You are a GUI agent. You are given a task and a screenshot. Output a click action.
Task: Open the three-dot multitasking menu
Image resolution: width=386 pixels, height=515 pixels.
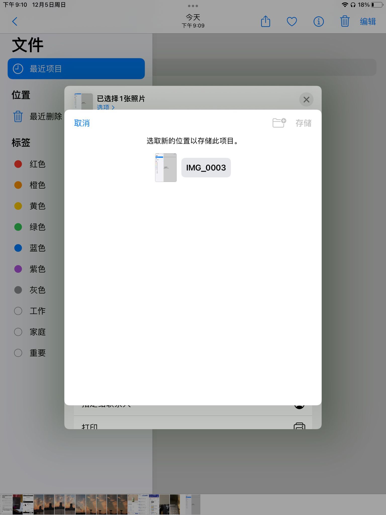[193, 6]
